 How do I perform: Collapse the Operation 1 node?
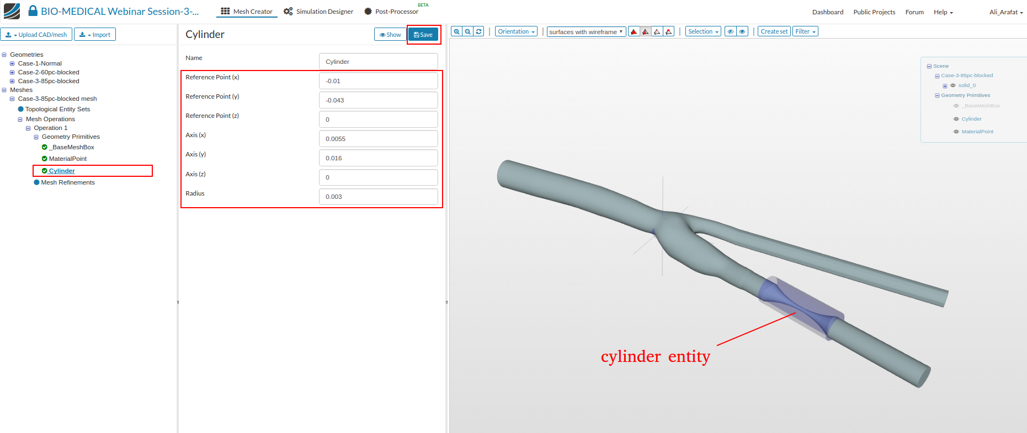click(x=28, y=128)
